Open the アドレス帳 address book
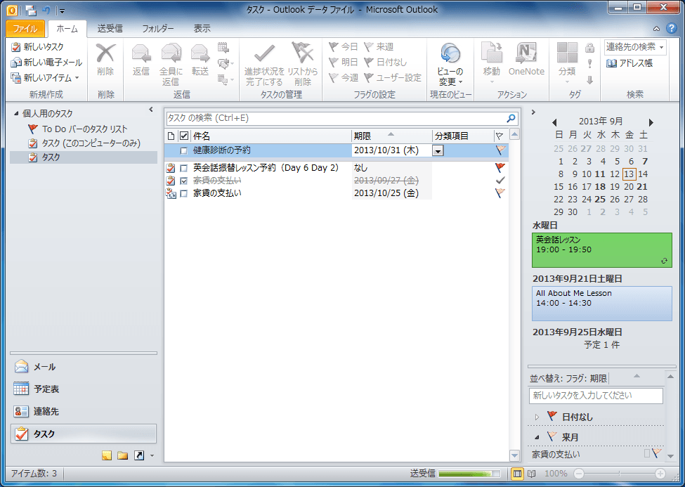This screenshot has width=685, height=487. coord(629,63)
